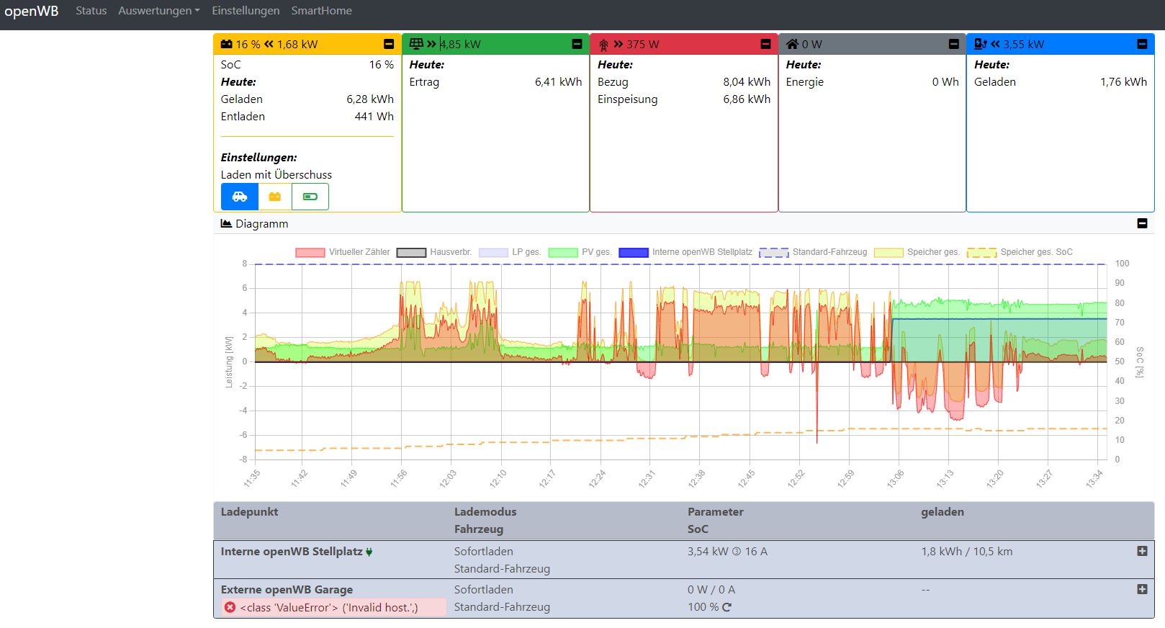The width and height of the screenshot is (1165, 628).
Task: Click Sofortladen mode for Interne Stellplatz
Action: (484, 552)
